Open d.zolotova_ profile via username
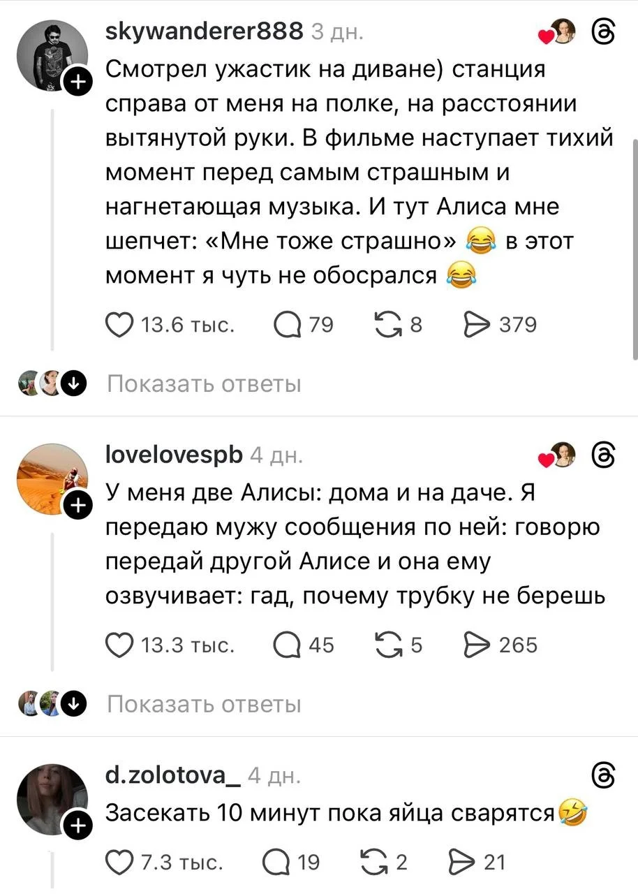The width and height of the screenshot is (638, 894). pyautogui.click(x=173, y=776)
